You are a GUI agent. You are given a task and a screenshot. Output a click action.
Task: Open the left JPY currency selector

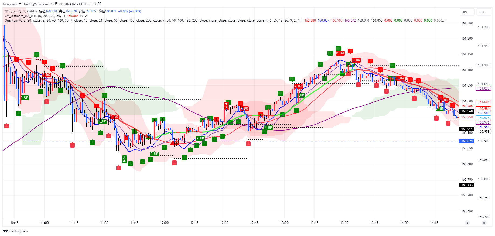point(467,12)
